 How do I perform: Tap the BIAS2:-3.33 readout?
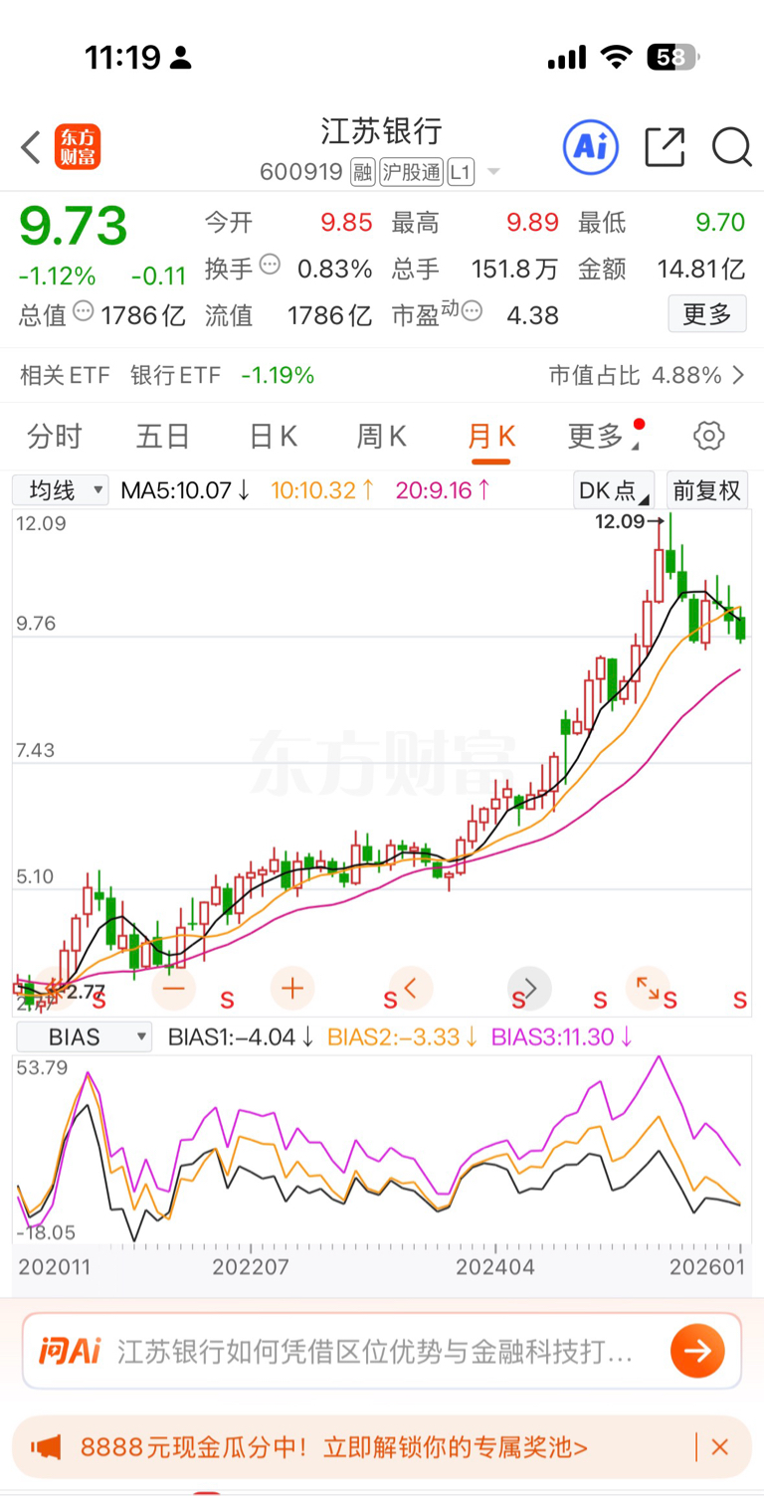pos(403,1036)
